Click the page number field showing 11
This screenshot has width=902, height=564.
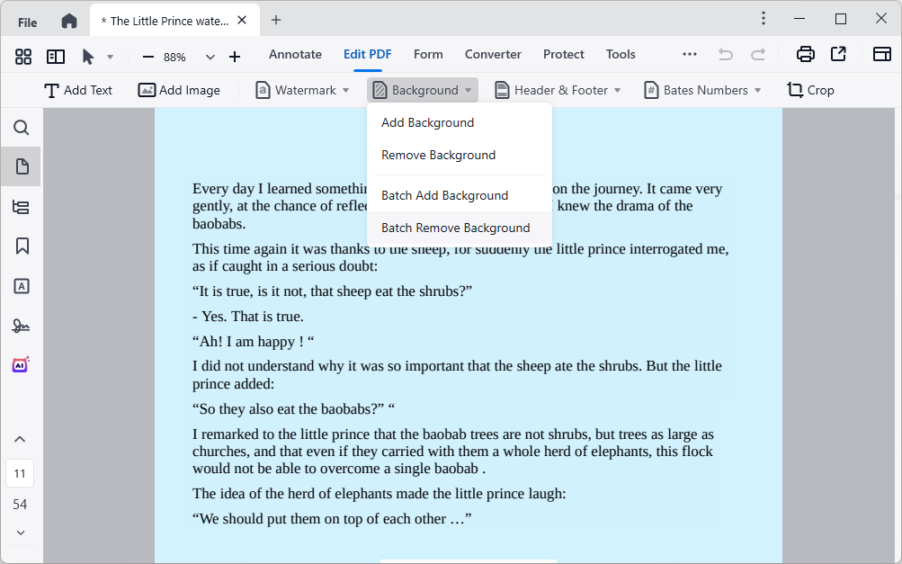[x=20, y=473]
